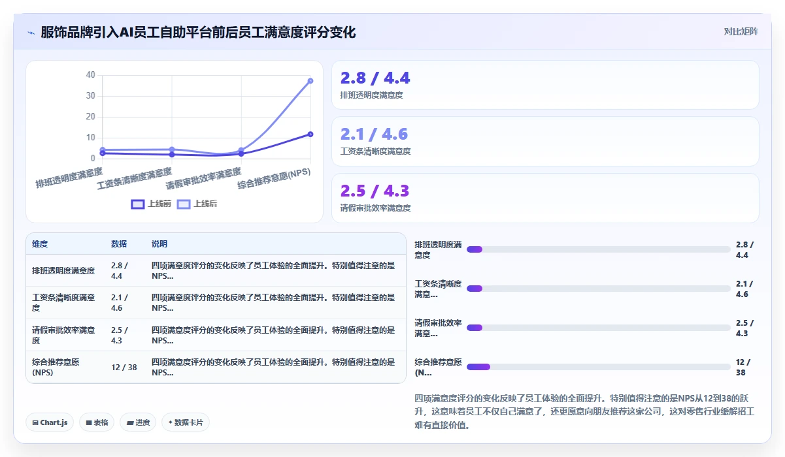
Task: Click the chart icon beside the title
Action: coord(31,33)
